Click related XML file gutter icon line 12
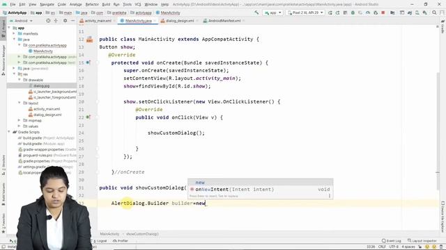Image resolution: width=446 pixels, height=250 pixels. point(90,40)
